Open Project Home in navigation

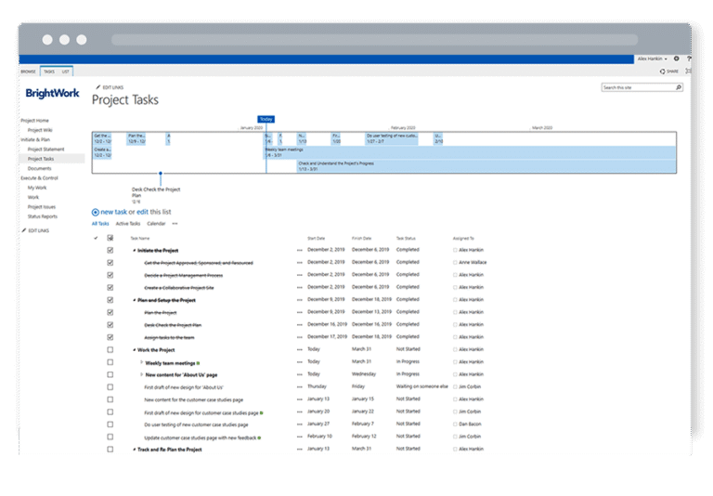(x=34, y=121)
